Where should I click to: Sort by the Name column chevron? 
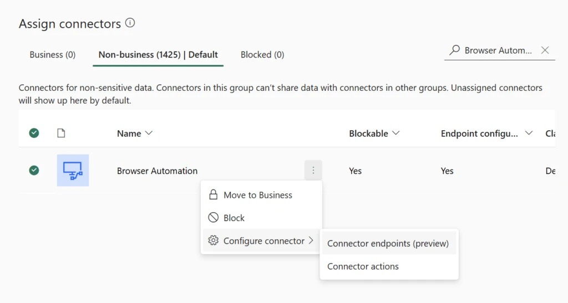pyautogui.click(x=148, y=133)
